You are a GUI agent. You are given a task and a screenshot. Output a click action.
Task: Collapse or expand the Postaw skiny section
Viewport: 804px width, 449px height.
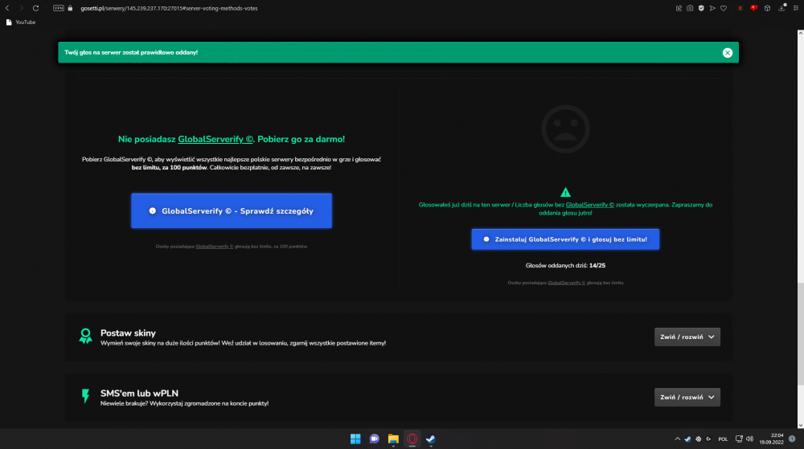point(687,337)
